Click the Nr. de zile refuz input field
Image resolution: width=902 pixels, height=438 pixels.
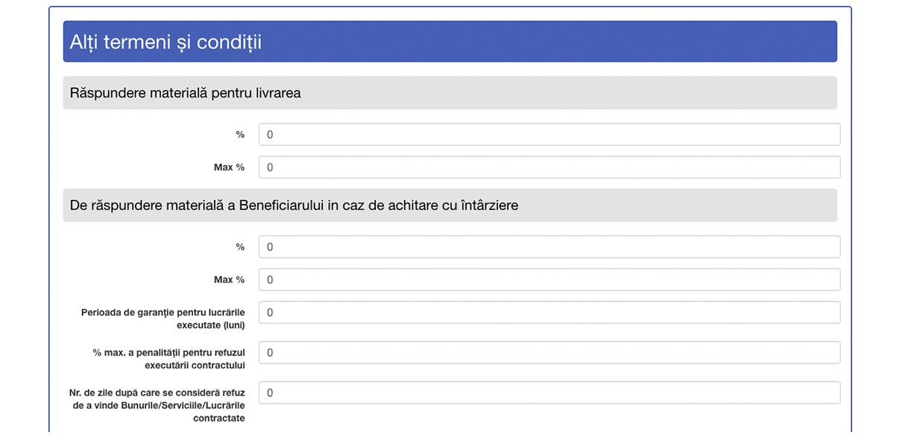coord(549,393)
